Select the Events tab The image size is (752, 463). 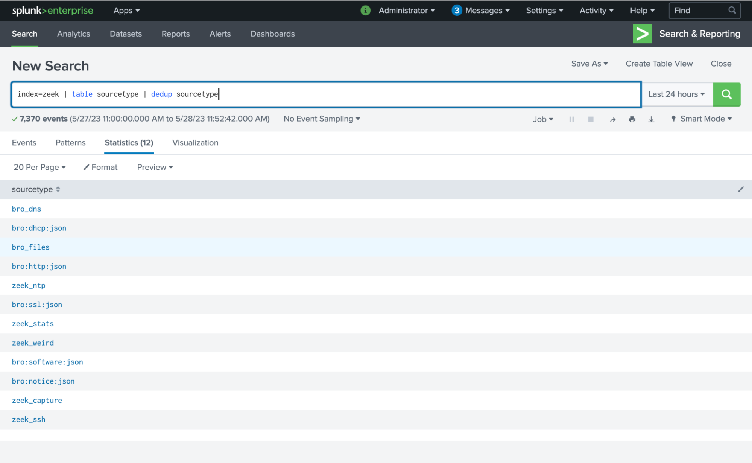click(x=24, y=143)
